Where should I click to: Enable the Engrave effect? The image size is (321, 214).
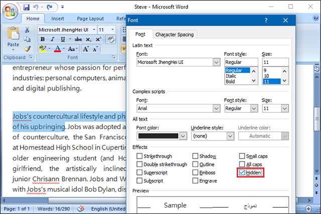click(195, 180)
